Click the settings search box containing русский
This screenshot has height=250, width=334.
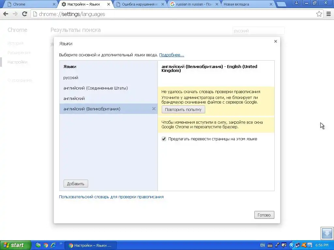tap(258, 31)
